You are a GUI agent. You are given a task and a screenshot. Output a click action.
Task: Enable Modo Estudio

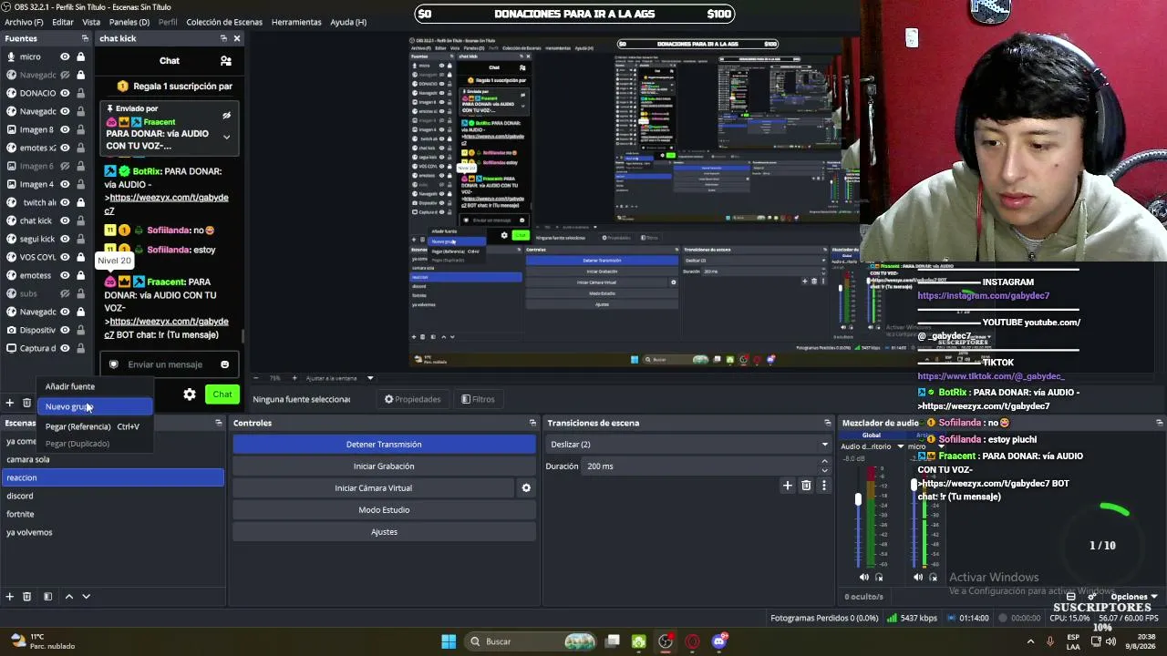(x=384, y=510)
